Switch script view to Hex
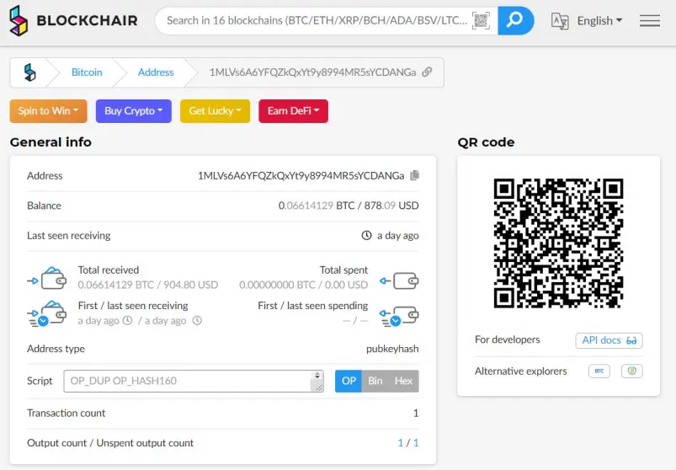 403,382
